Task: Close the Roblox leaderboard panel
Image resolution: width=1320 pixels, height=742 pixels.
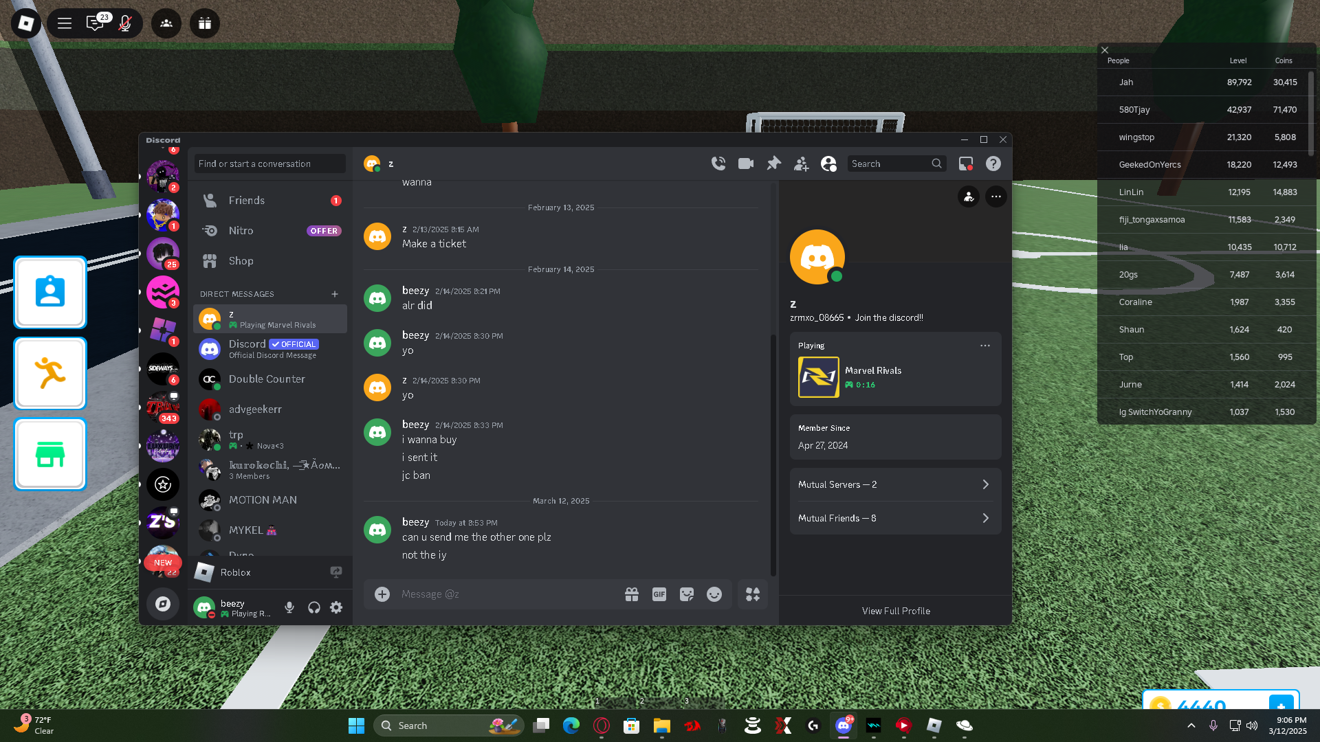Action: (1105, 50)
